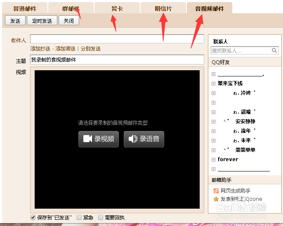Viewport: 283px width, 226px height.
Task: Open the 网页生成助手 link
Action: [236, 191]
